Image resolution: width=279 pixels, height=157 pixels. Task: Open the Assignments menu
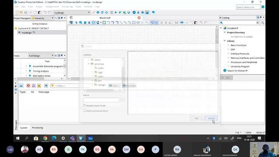pos(52,7)
